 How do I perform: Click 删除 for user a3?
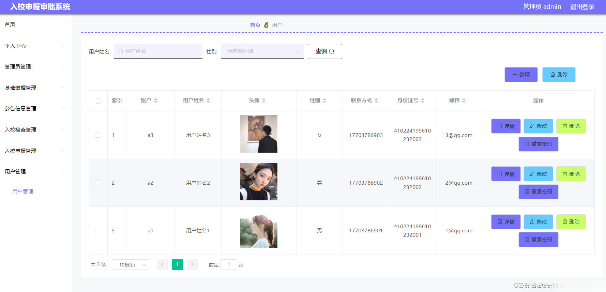[571, 126]
